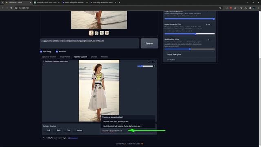Switch to the Photopea browser tab

[46, 2]
